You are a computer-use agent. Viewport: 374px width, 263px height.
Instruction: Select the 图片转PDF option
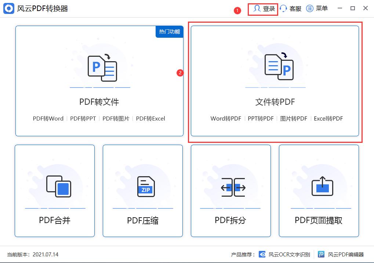[294, 118]
